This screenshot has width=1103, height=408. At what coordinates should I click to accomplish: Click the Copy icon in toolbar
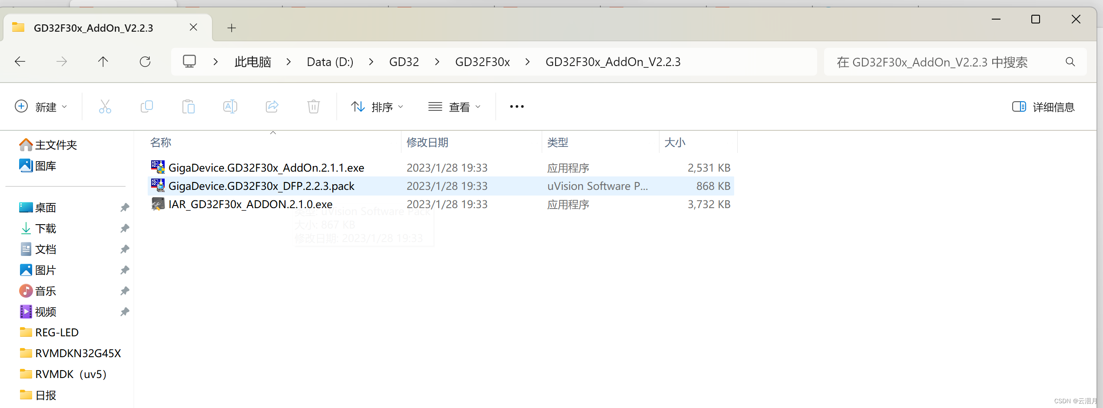pos(147,106)
